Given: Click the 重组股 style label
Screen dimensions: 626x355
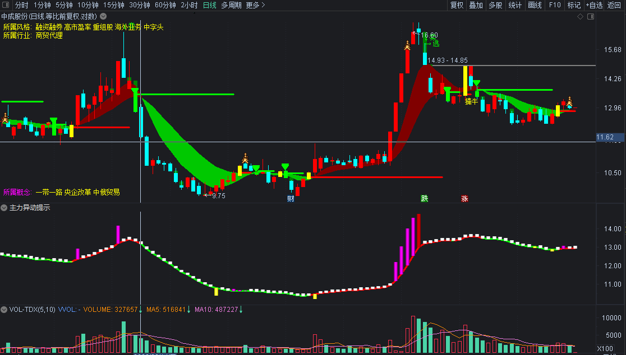Looking at the screenshot, I should pos(103,27).
